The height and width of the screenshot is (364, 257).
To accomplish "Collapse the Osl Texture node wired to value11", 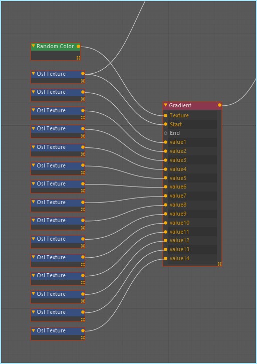I will pos(34,275).
